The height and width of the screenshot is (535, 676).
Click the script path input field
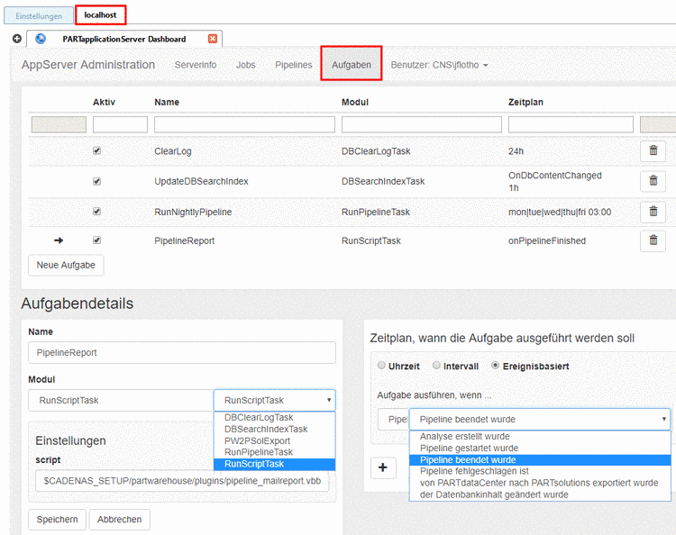tap(182, 482)
